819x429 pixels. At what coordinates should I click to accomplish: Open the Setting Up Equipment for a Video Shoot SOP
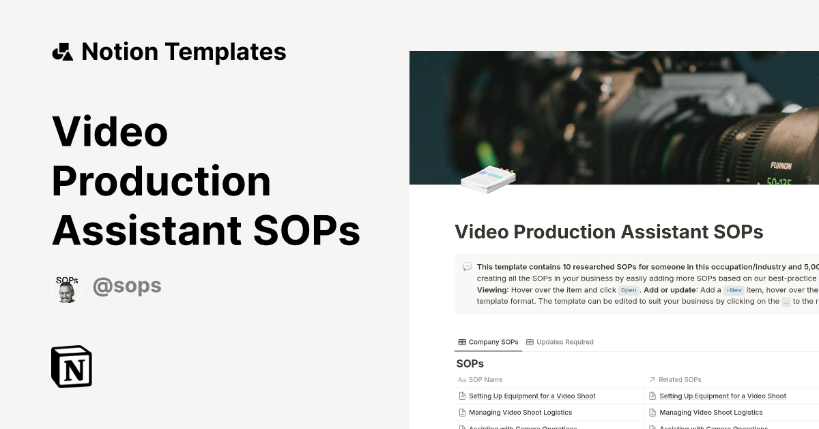point(531,396)
